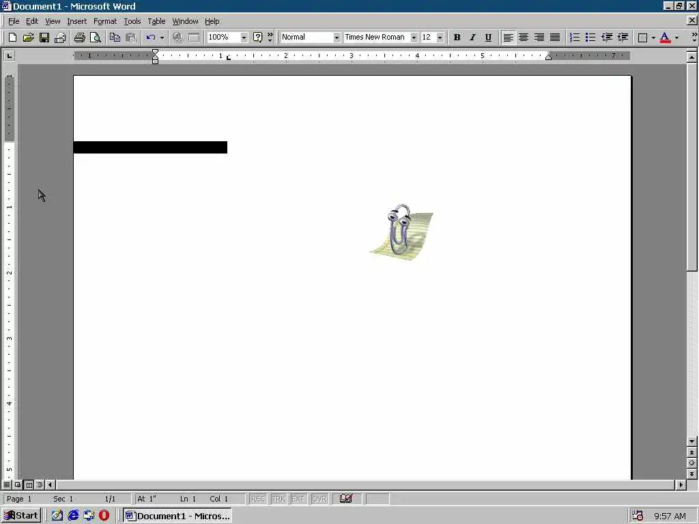Align paragraph text to the right

point(539,38)
